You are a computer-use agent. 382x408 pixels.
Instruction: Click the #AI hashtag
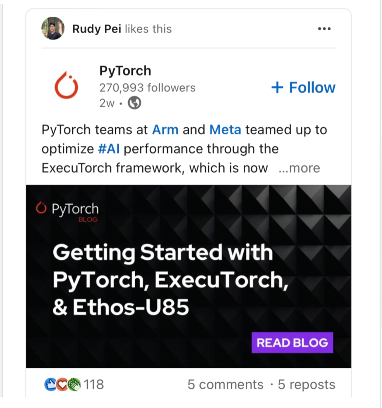click(x=109, y=149)
